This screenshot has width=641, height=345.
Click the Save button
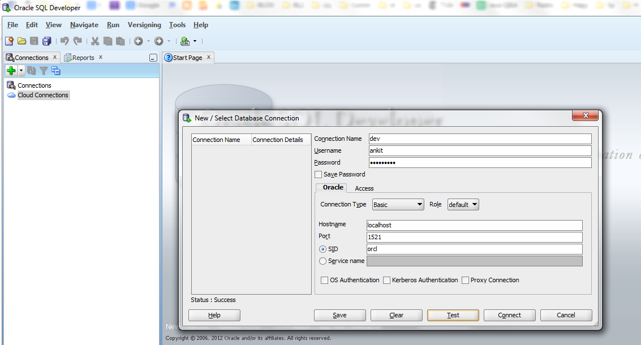(x=339, y=315)
